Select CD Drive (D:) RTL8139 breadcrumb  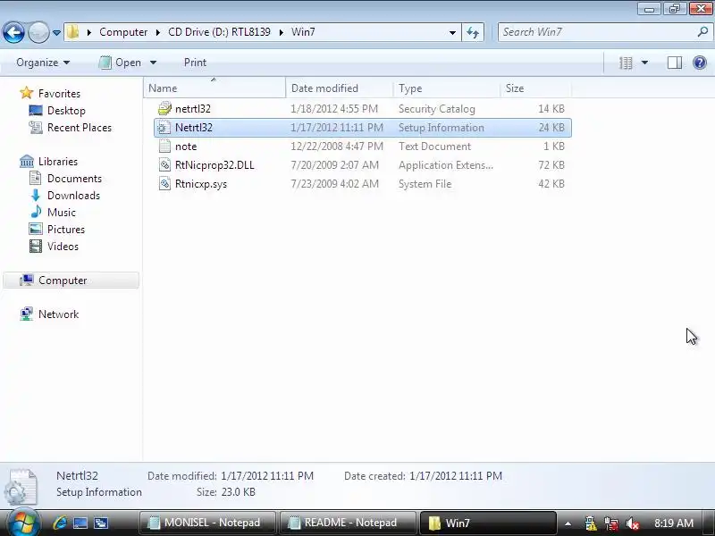click(219, 32)
